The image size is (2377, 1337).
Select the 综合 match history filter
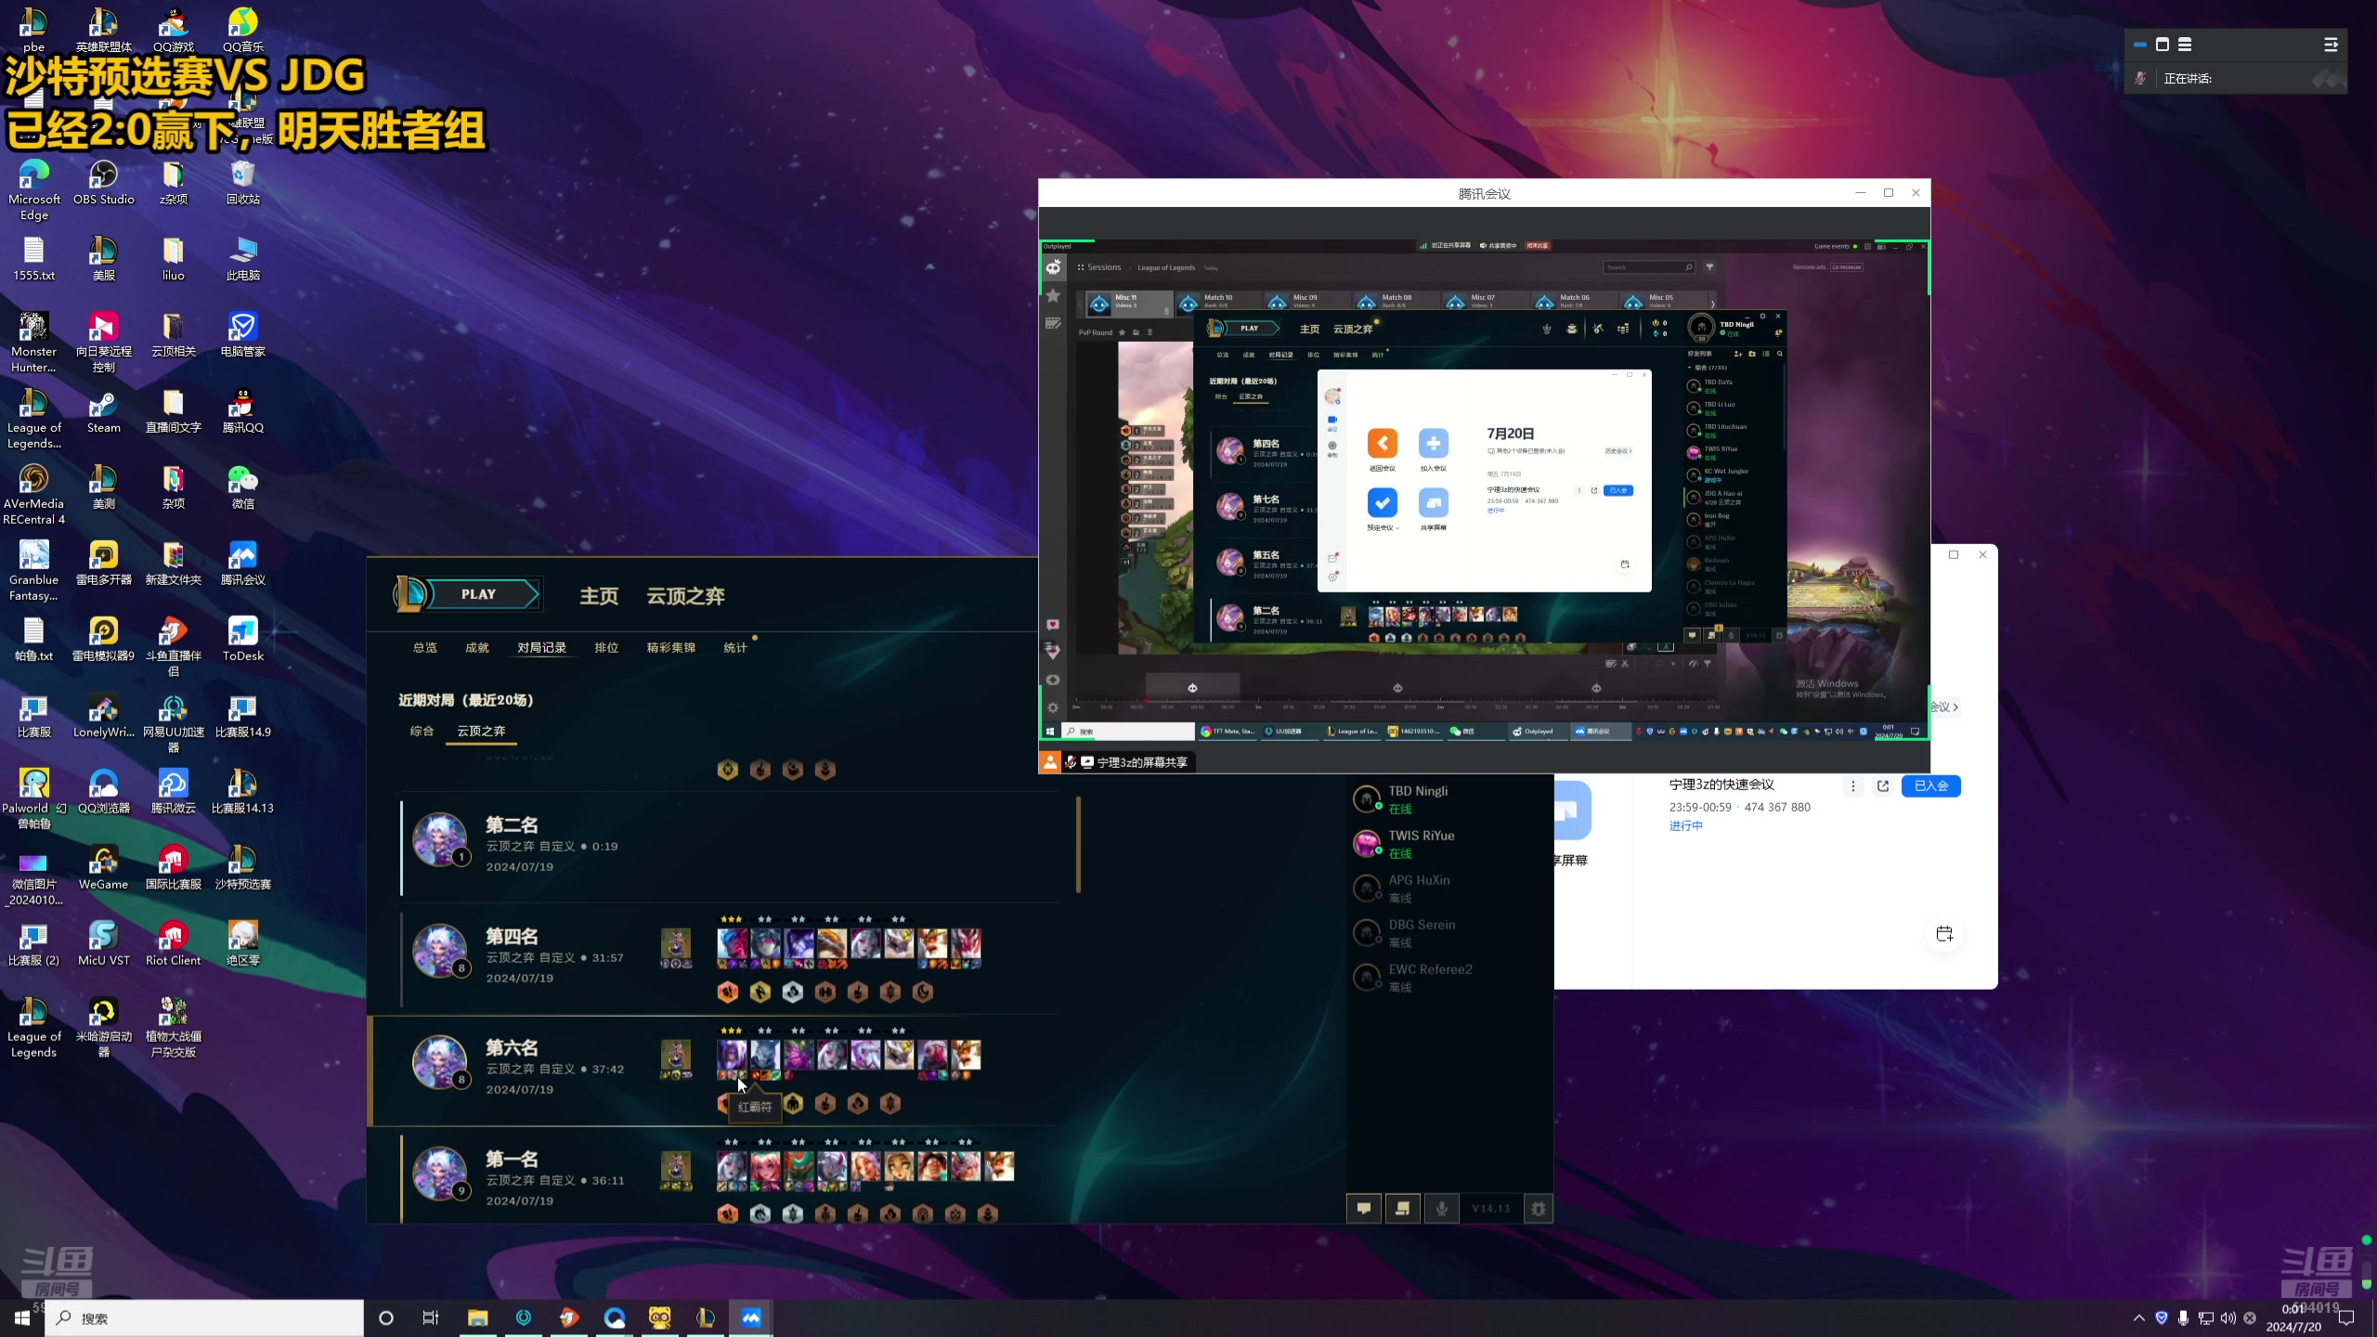(x=422, y=731)
